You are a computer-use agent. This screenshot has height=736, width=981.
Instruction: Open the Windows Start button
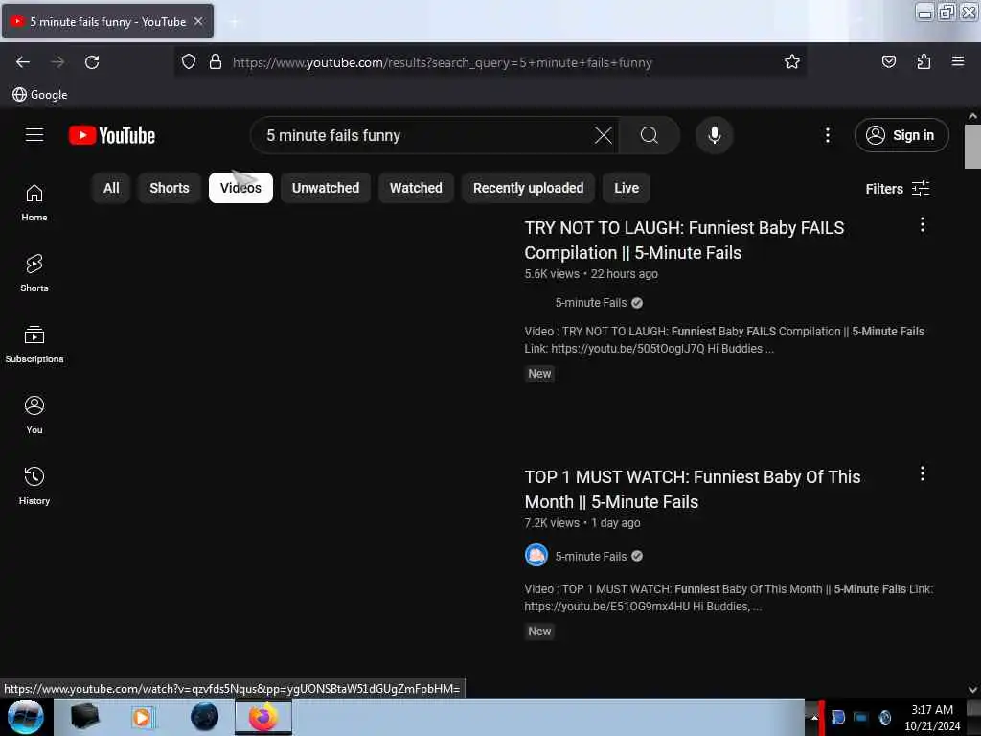[25, 717]
